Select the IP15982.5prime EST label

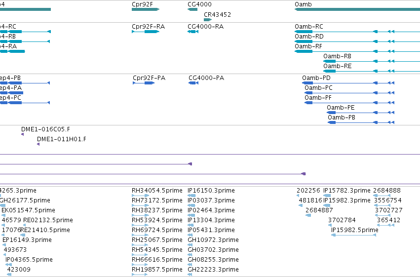(355, 230)
